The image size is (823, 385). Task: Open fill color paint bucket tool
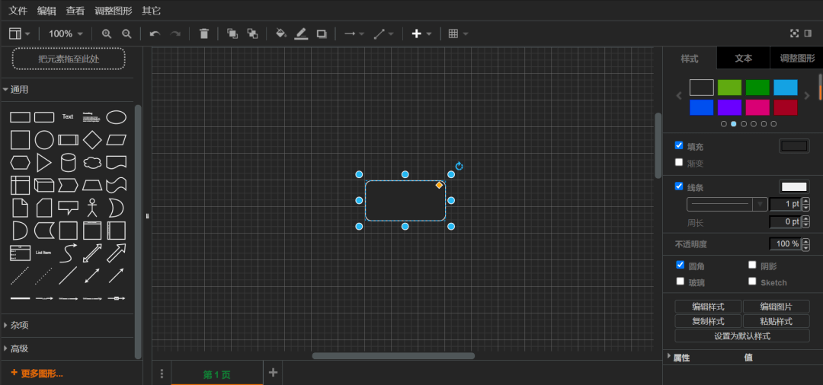[x=280, y=34]
